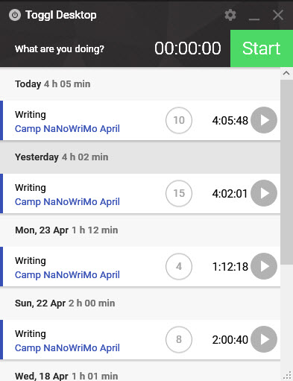Viewport: 293px width, 381px height.
Task: Click the vertical scrollbar thumb
Action: [286, 172]
